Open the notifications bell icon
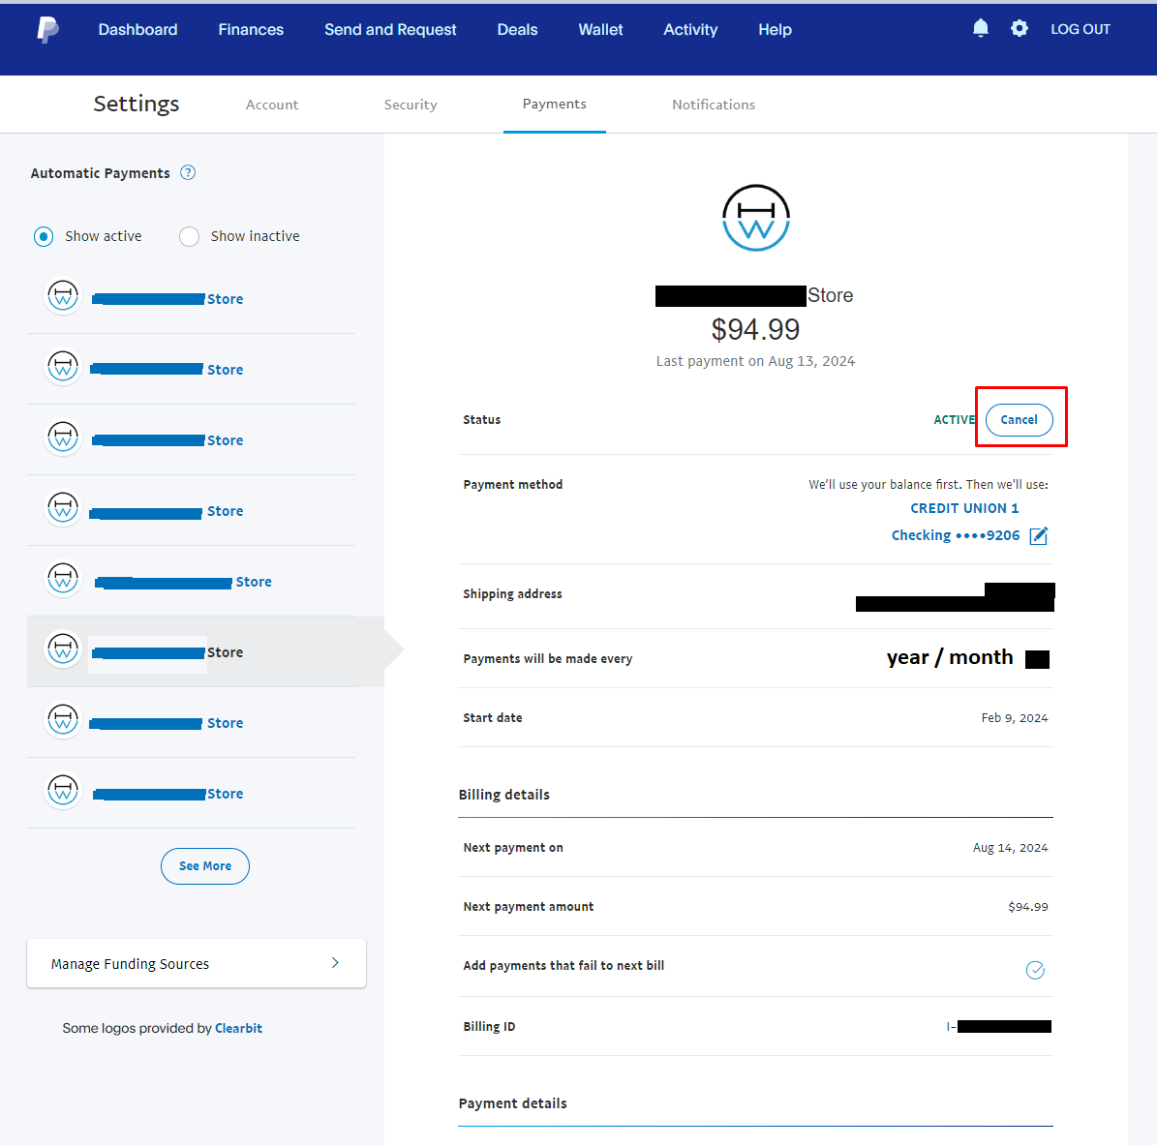This screenshot has width=1157, height=1147. pos(980,29)
